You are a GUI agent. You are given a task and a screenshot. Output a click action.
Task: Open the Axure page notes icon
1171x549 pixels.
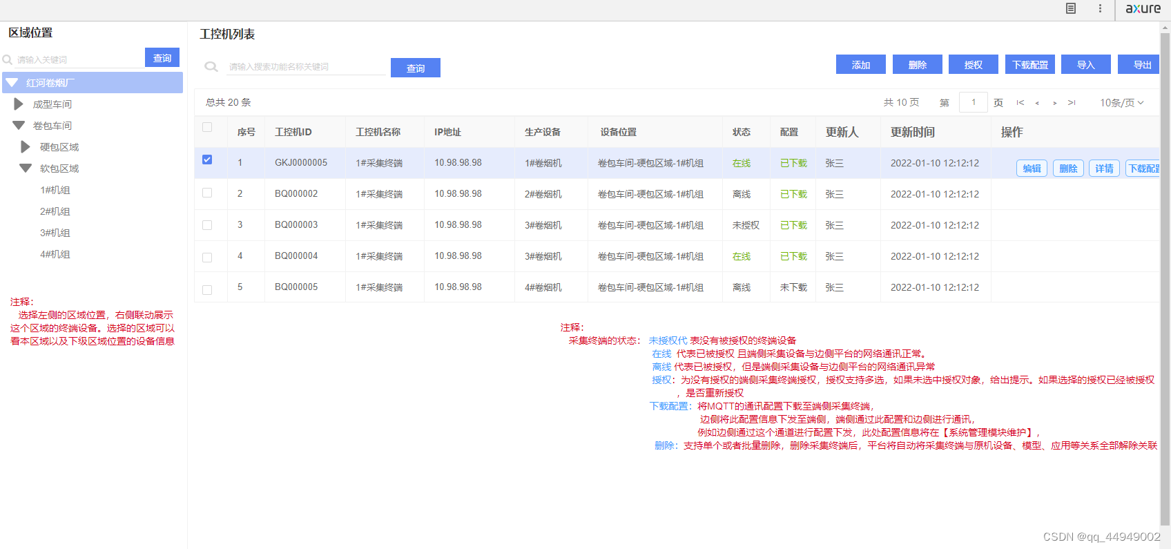point(1071,8)
